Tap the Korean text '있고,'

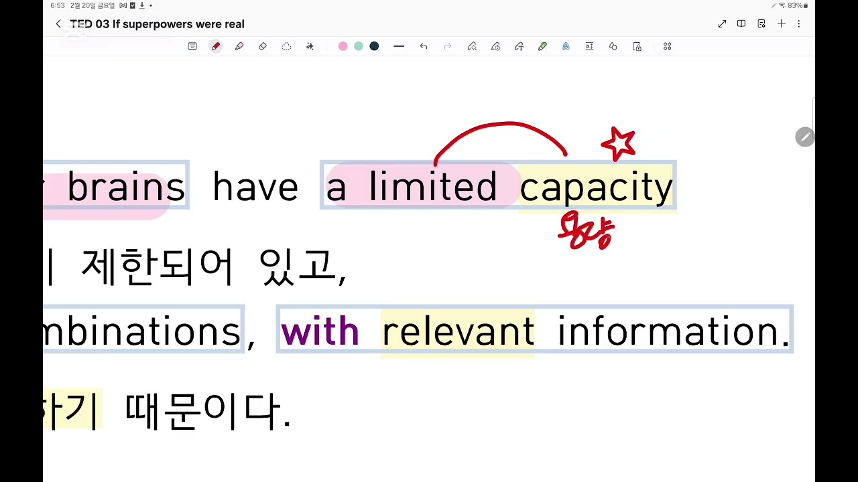(303, 266)
